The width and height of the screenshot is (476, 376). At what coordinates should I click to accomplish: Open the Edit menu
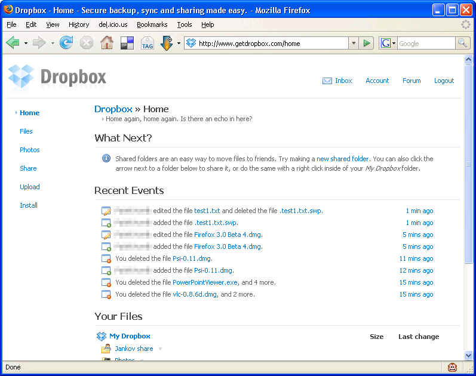click(x=31, y=24)
